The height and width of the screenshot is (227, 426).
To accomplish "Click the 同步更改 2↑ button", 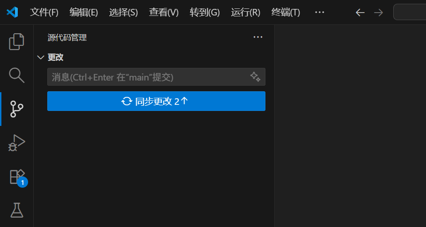I will (156, 101).
